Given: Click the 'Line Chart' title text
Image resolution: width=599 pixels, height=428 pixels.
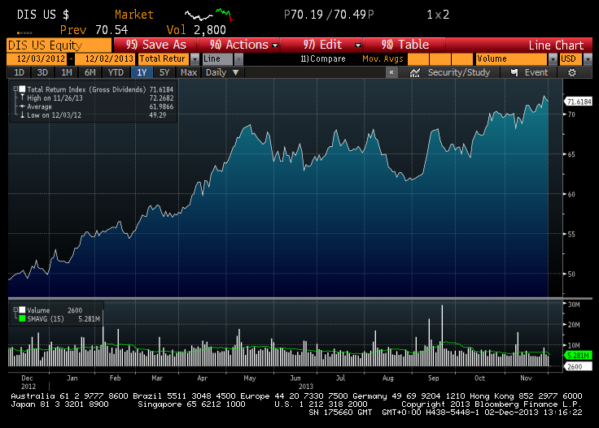Looking at the screenshot, I should 556,45.
